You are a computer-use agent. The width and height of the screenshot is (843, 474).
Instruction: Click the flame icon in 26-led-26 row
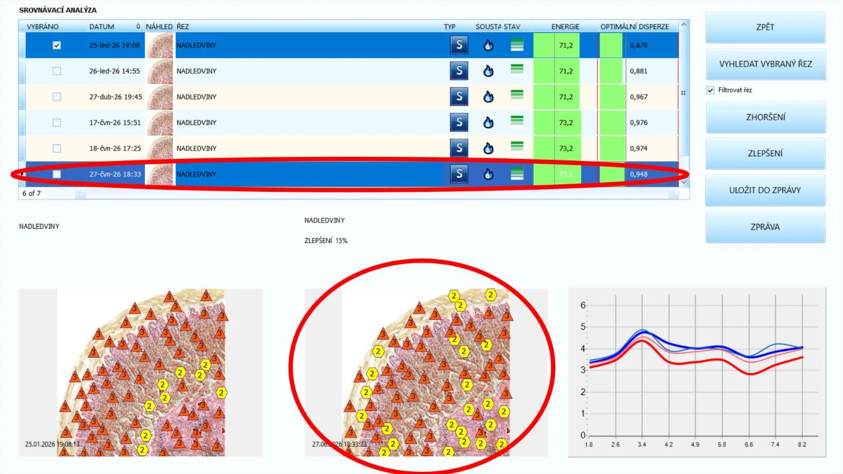tap(488, 71)
